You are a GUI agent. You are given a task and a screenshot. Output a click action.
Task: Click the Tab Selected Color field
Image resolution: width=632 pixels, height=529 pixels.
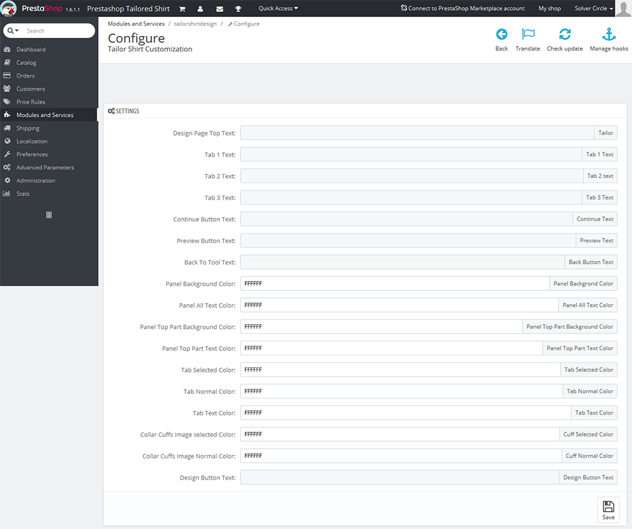point(400,369)
